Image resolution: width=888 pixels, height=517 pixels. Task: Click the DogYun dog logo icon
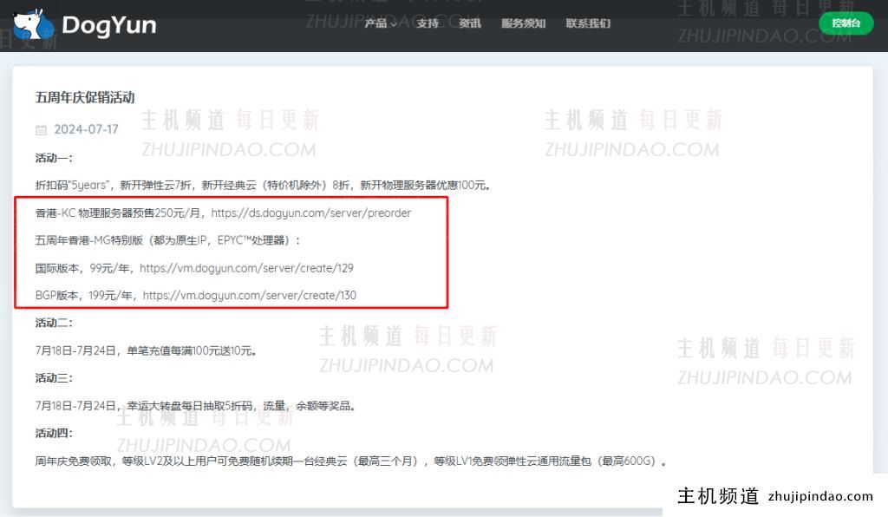pos(33,25)
